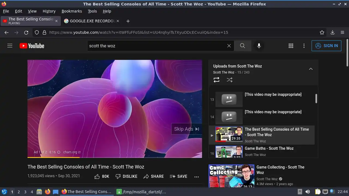Image resolution: width=349 pixels, height=196 pixels.
Task: Select playlist item 13 inappropriate video
Action: coord(262,99)
